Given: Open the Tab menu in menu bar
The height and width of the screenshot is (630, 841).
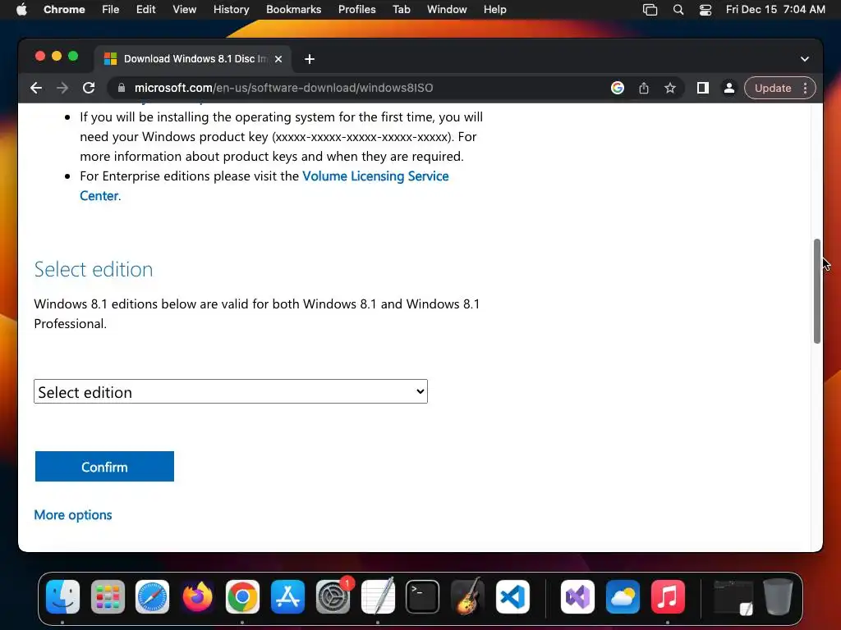Looking at the screenshot, I should tap(401, 9).
